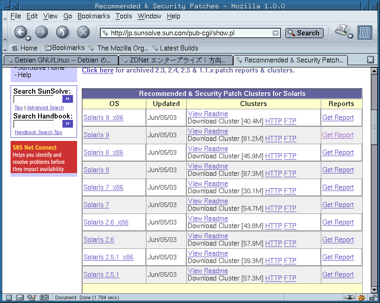Open the Help menu
Viewport: 380px width, 303px height.
click(x=173, y=16)
